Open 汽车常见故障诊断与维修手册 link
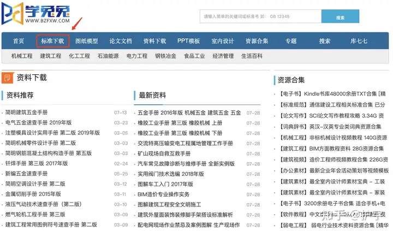The width and height of the screenshot is (393, 231). tap(186, 164)
